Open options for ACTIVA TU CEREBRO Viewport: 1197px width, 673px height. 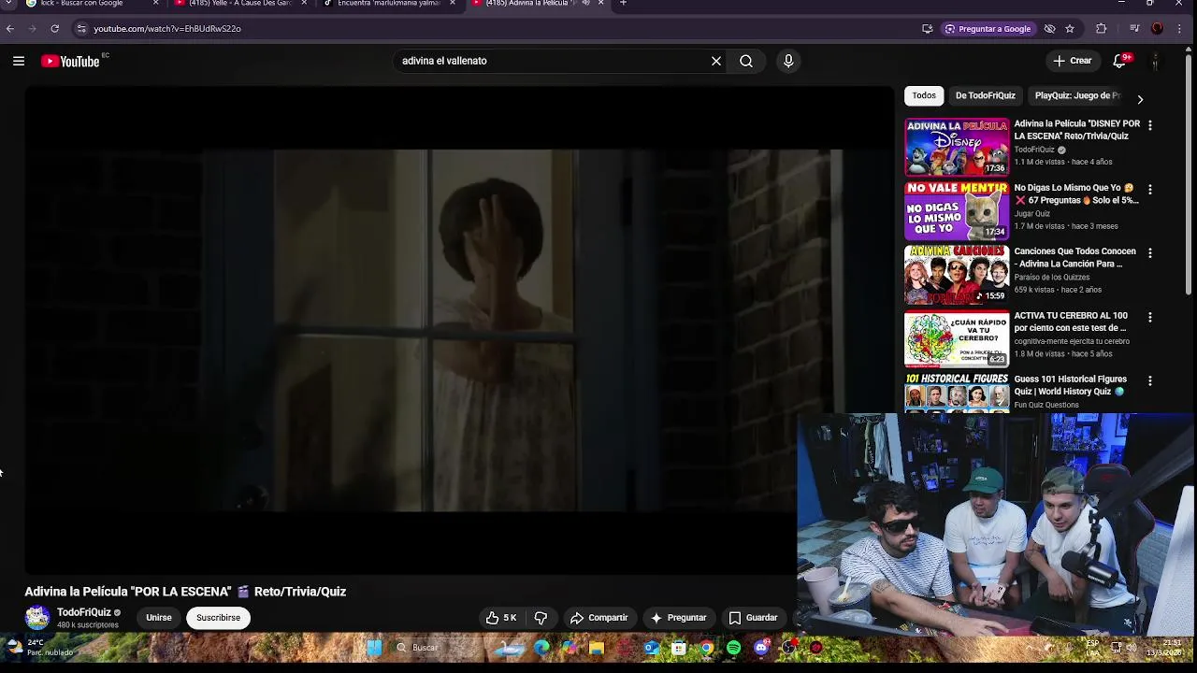pos(1150,317)
